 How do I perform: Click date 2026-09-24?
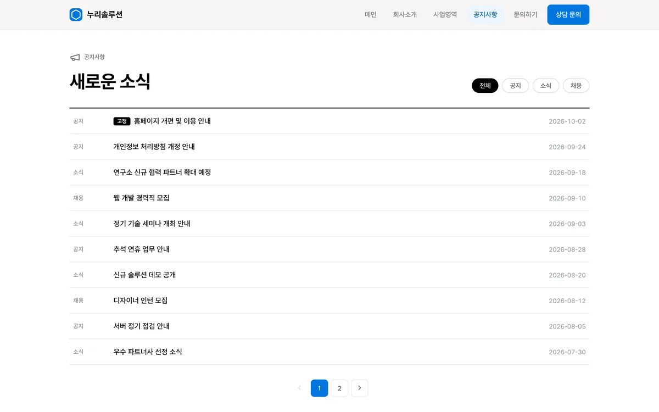(567, 147)
